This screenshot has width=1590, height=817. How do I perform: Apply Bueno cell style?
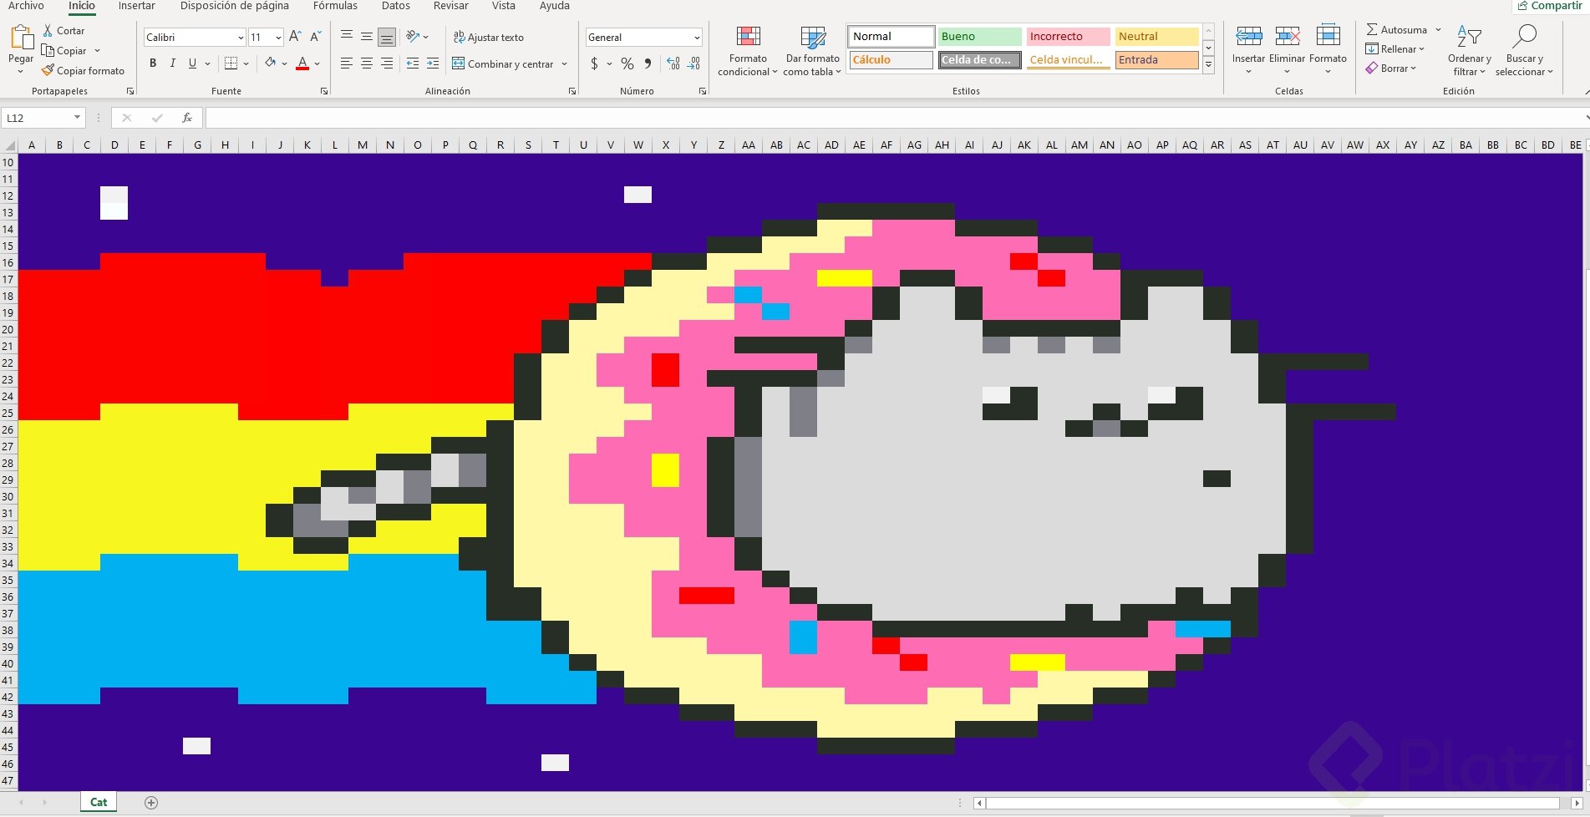979,36
